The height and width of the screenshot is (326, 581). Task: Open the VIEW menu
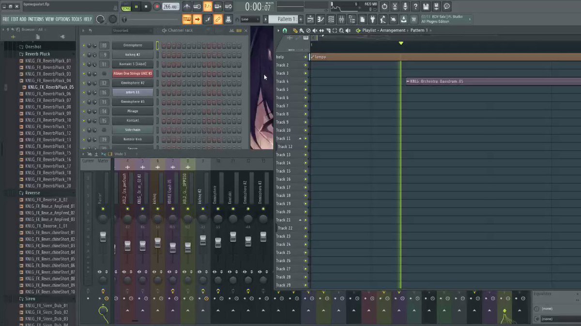click(x=49, y=19)
